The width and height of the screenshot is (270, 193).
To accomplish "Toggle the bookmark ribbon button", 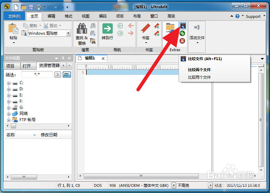I will coord(146,29).
